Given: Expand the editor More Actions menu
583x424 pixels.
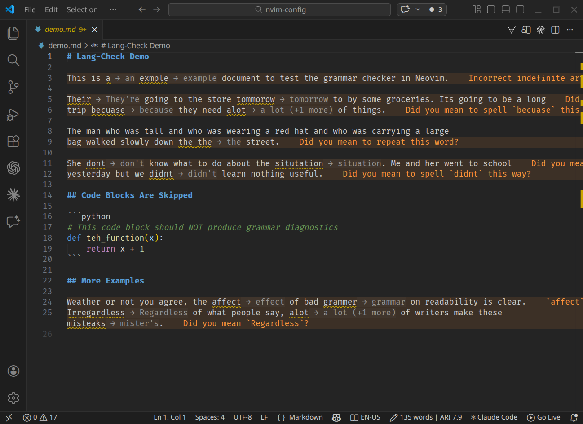Looking at the screenshot, I should [570, 29].
